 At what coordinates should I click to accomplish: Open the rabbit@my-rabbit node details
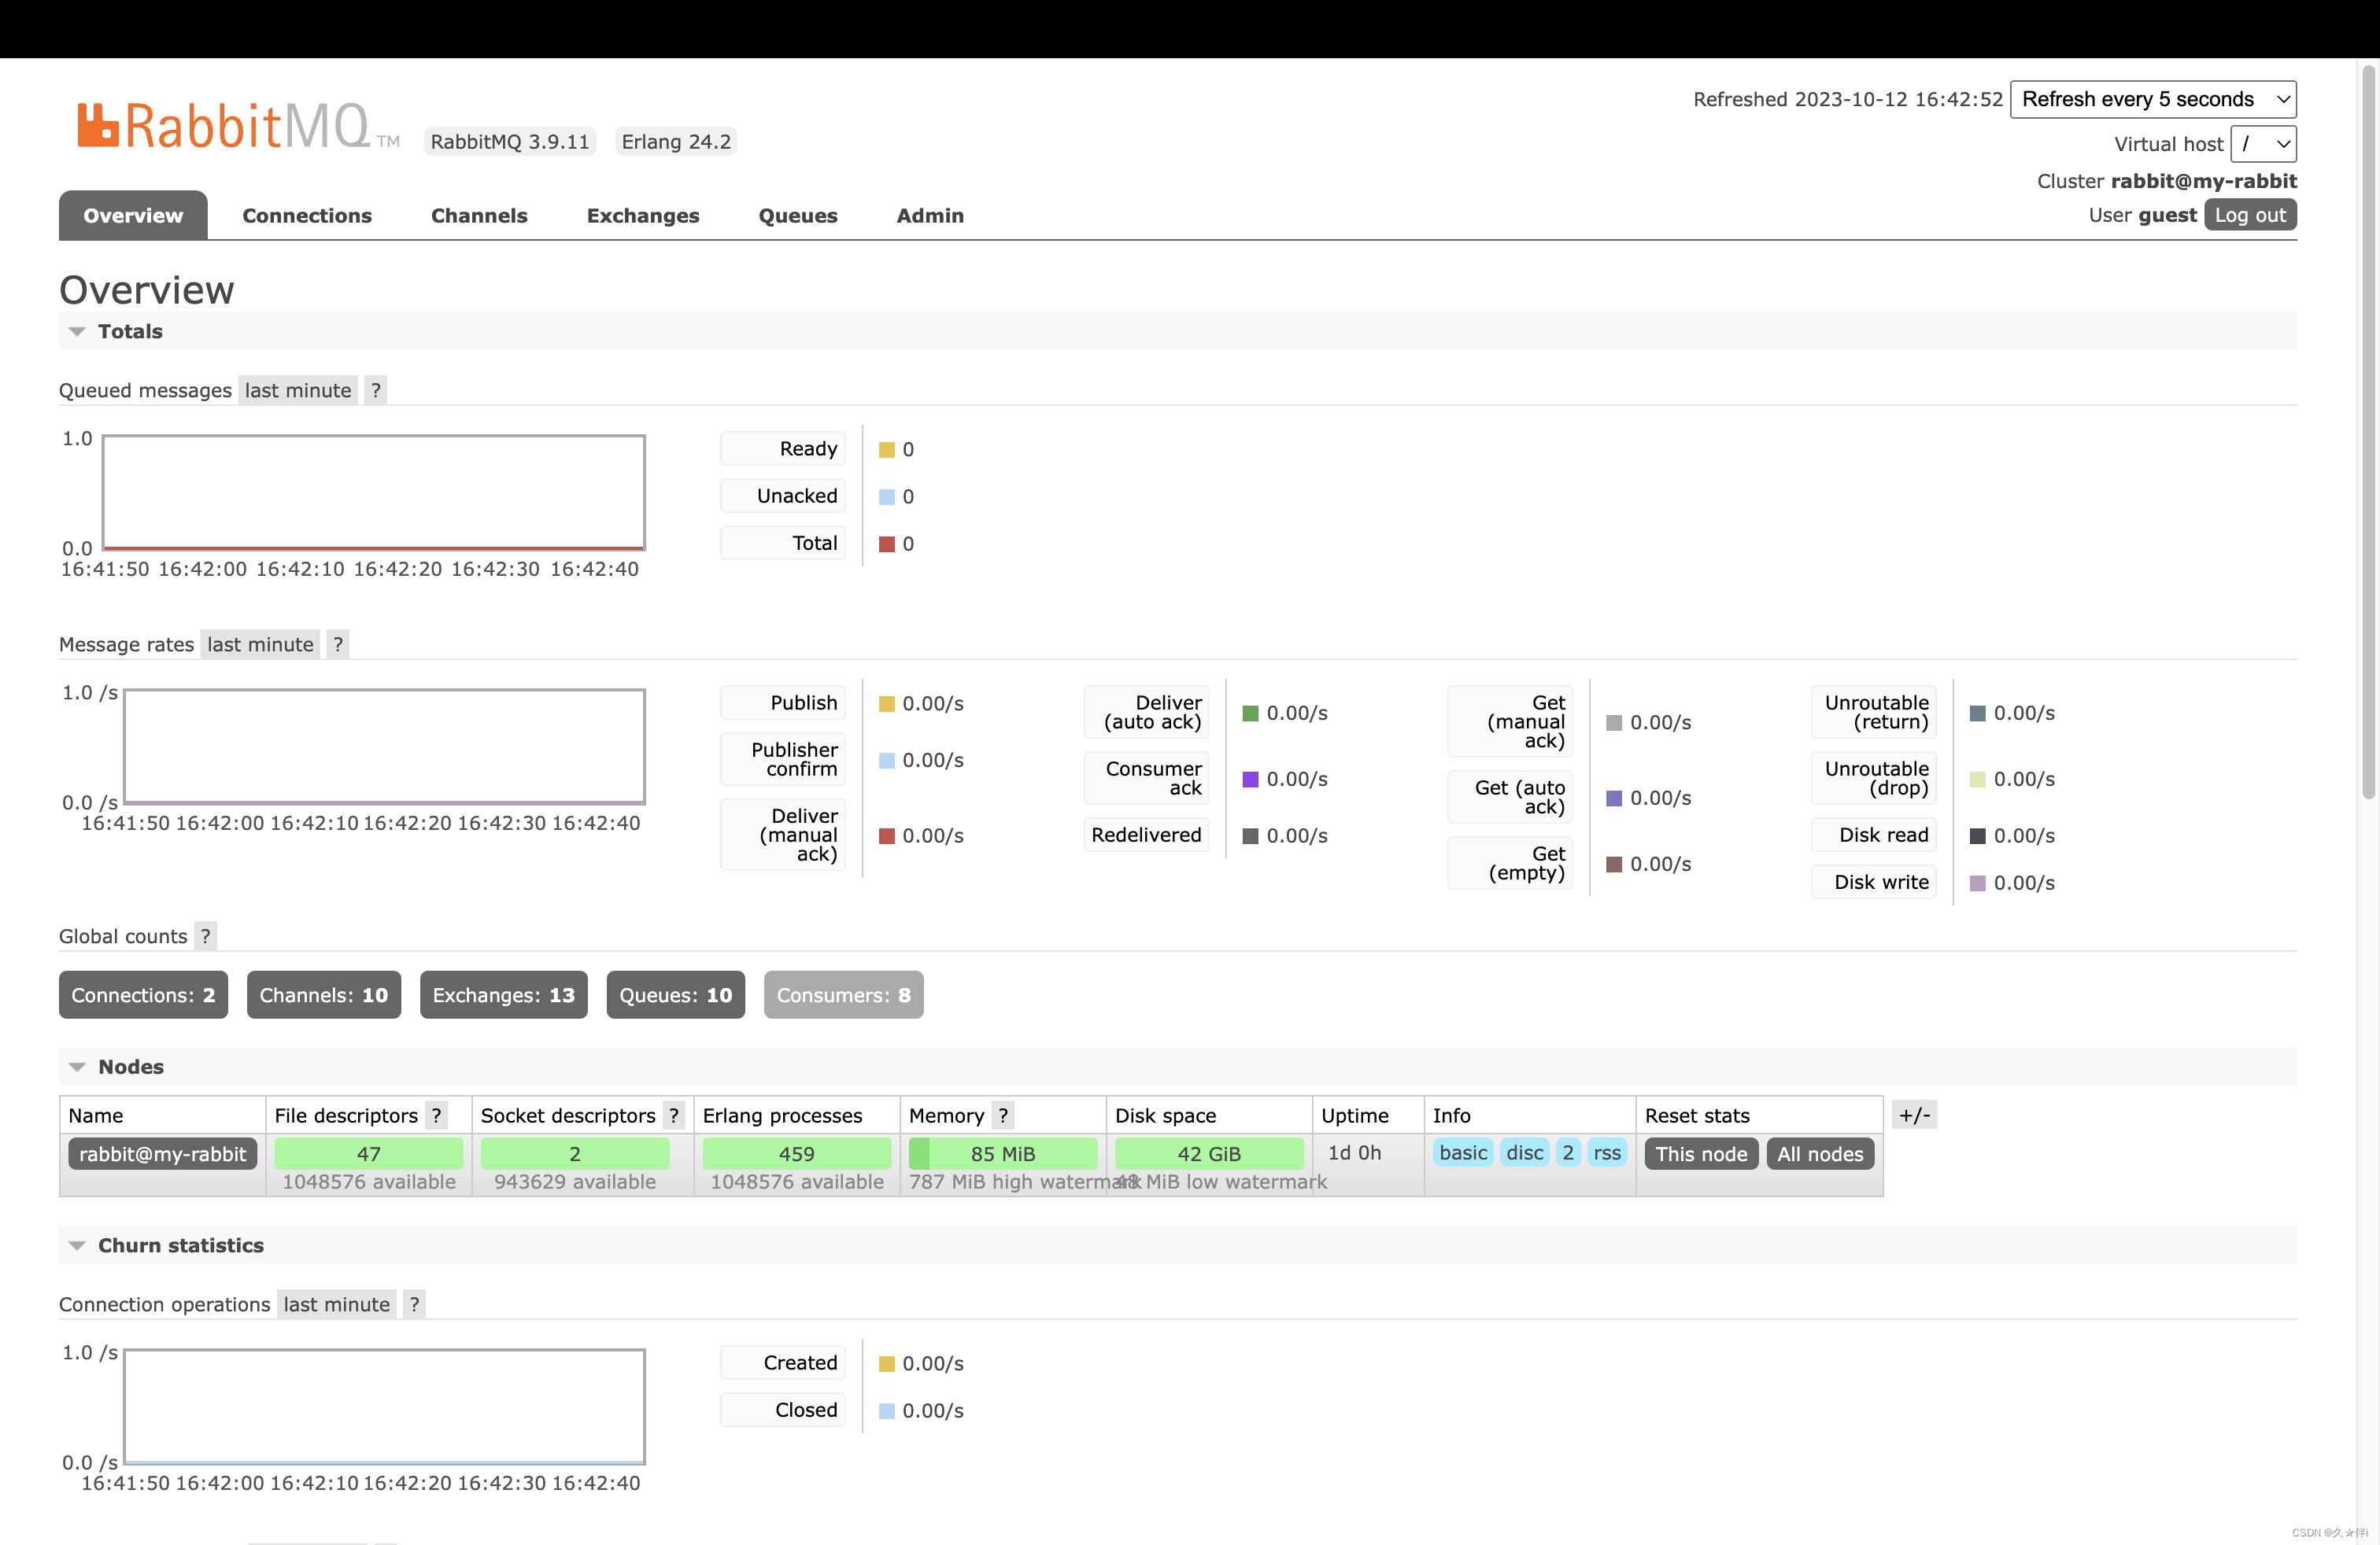[162, 1153]
